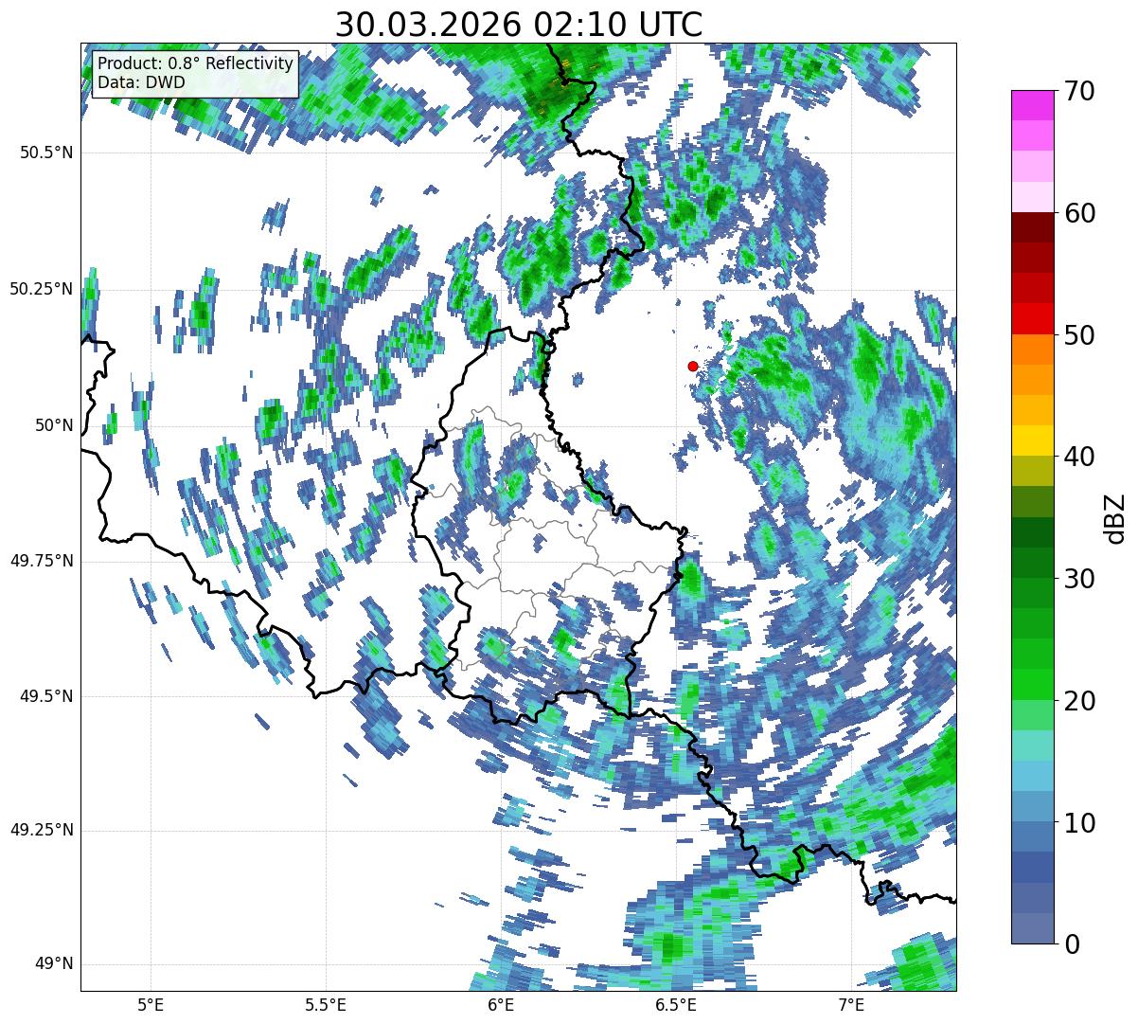The width and height of the screenshot is (1138, 1024).
Task: Click the '49°N' latitude label
Action: click(x=54, y=963)
